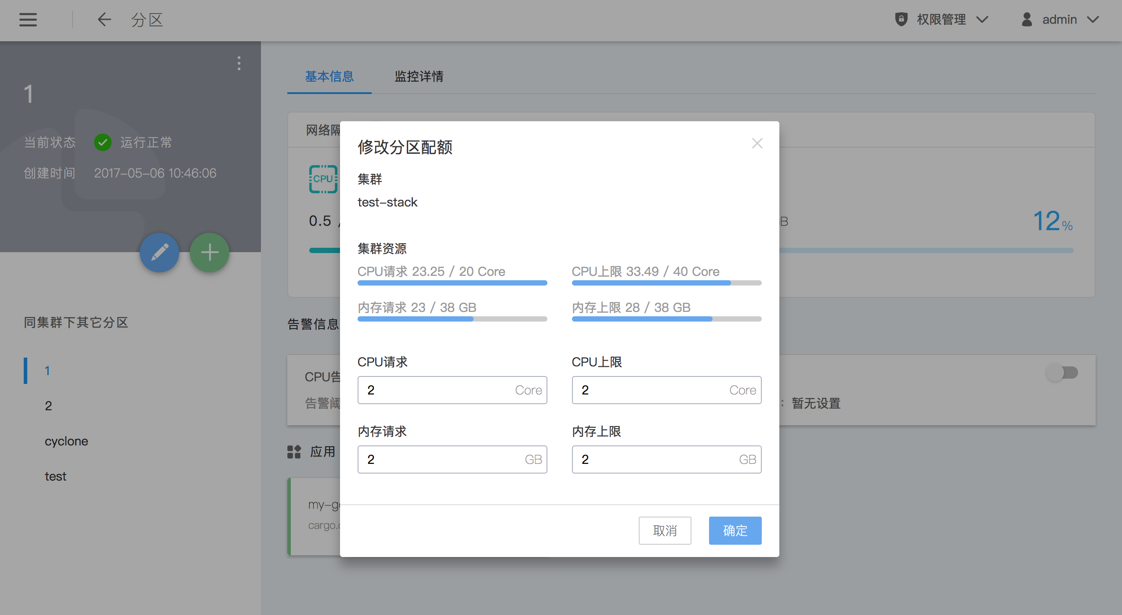
Task: Click the back arrow icon
Action: coord(104,20)
